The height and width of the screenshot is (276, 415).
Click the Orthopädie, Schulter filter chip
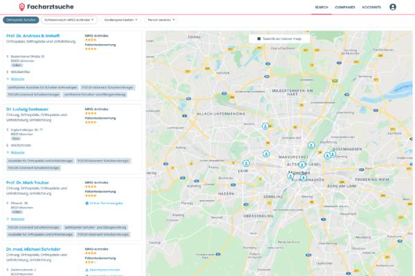click(x=21, y=20)
